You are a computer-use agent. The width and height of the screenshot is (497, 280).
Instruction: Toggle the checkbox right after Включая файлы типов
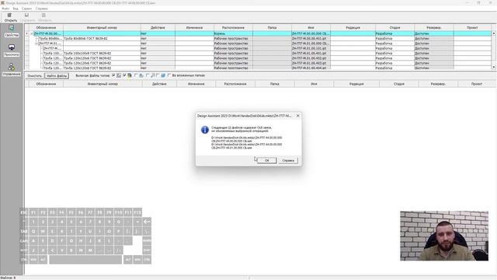pyautogui.click(x=113, y=75)
